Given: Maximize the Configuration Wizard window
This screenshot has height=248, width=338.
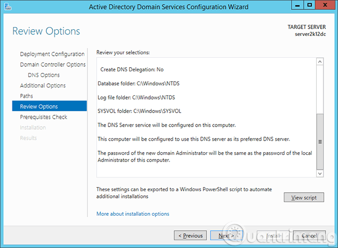Looking at the screenshot, I should coord(310,6).
